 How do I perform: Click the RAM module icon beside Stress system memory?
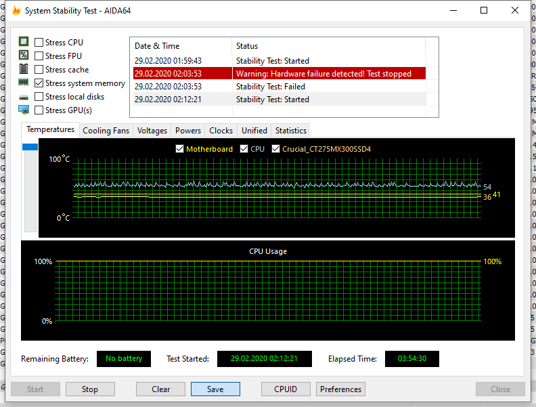[24, 82]
